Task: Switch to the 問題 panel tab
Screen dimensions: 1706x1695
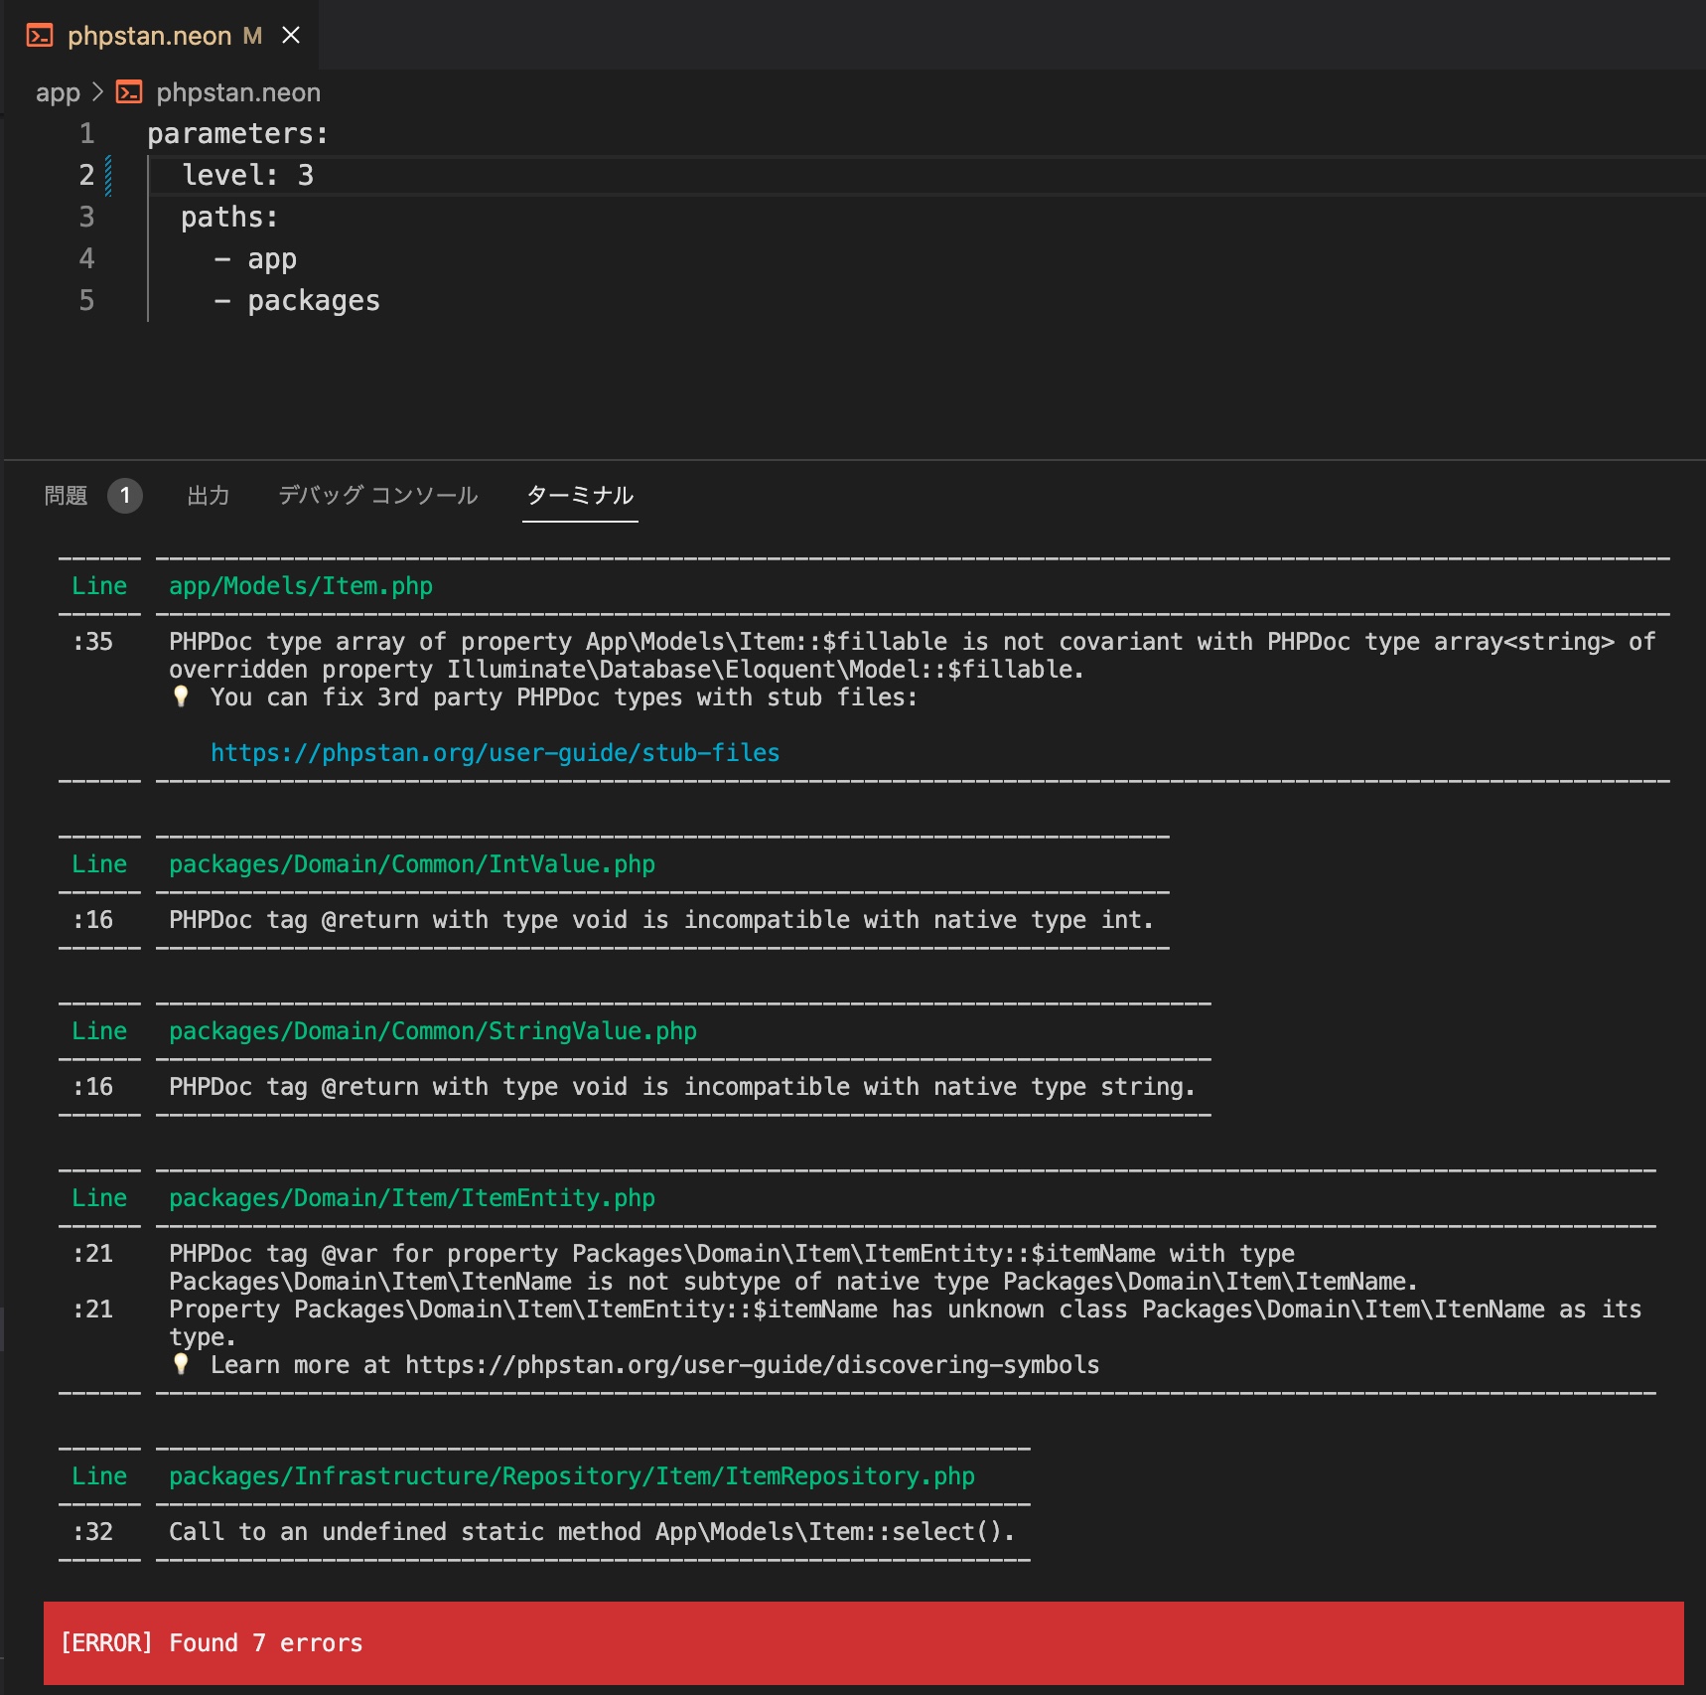Action: [x=64, y=496]
